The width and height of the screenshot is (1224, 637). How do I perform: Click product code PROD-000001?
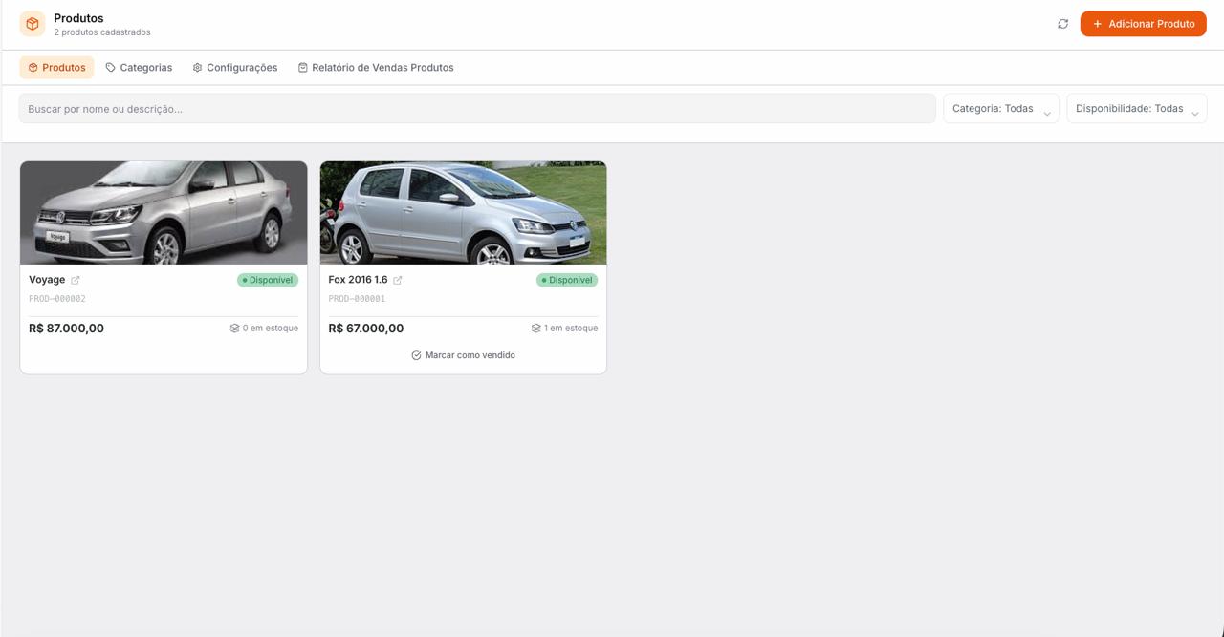357,299
